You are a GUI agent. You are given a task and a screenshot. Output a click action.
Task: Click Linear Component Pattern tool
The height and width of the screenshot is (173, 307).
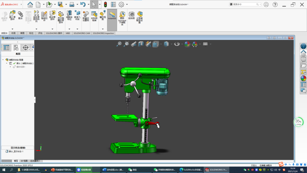(x=36, y=16)
